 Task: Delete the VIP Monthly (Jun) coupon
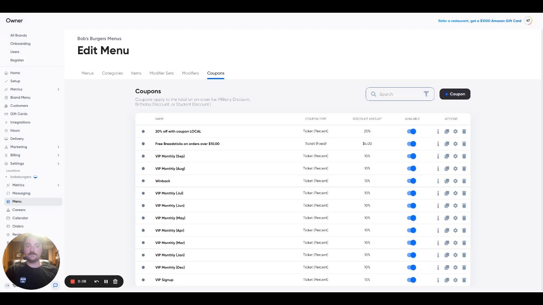(x=464, y=205)
